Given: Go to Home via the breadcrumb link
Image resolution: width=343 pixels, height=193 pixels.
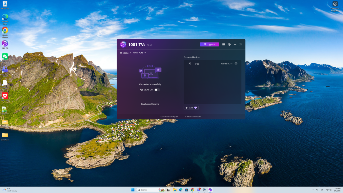Looking at the screenshot, I should click(126, 53).
